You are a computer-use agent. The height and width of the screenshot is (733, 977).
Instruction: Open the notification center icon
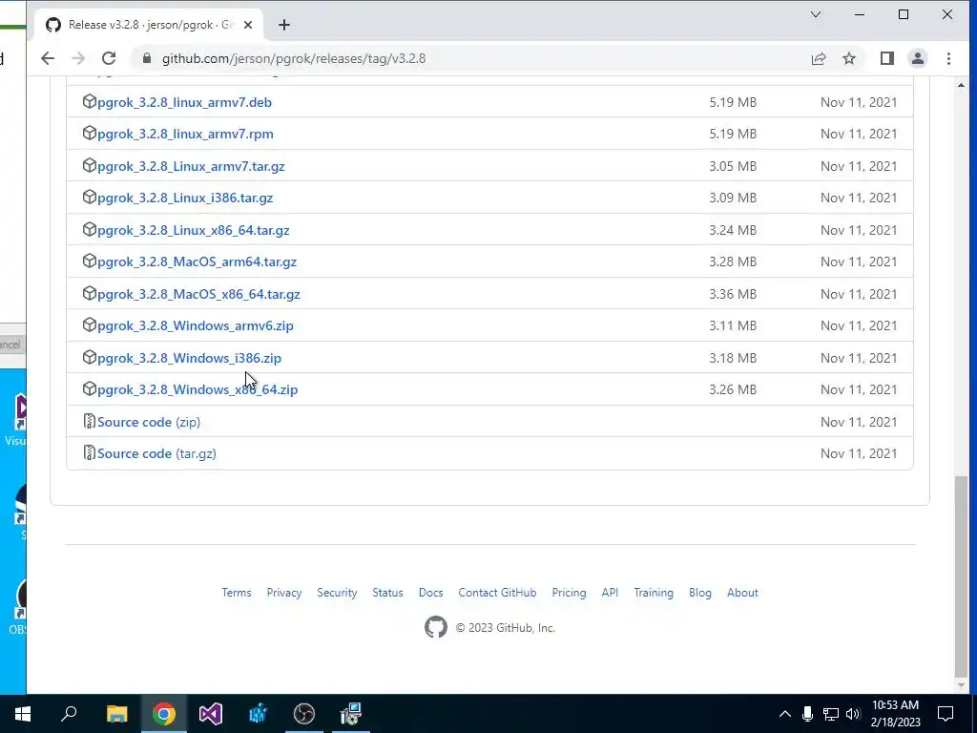[946, 714]
